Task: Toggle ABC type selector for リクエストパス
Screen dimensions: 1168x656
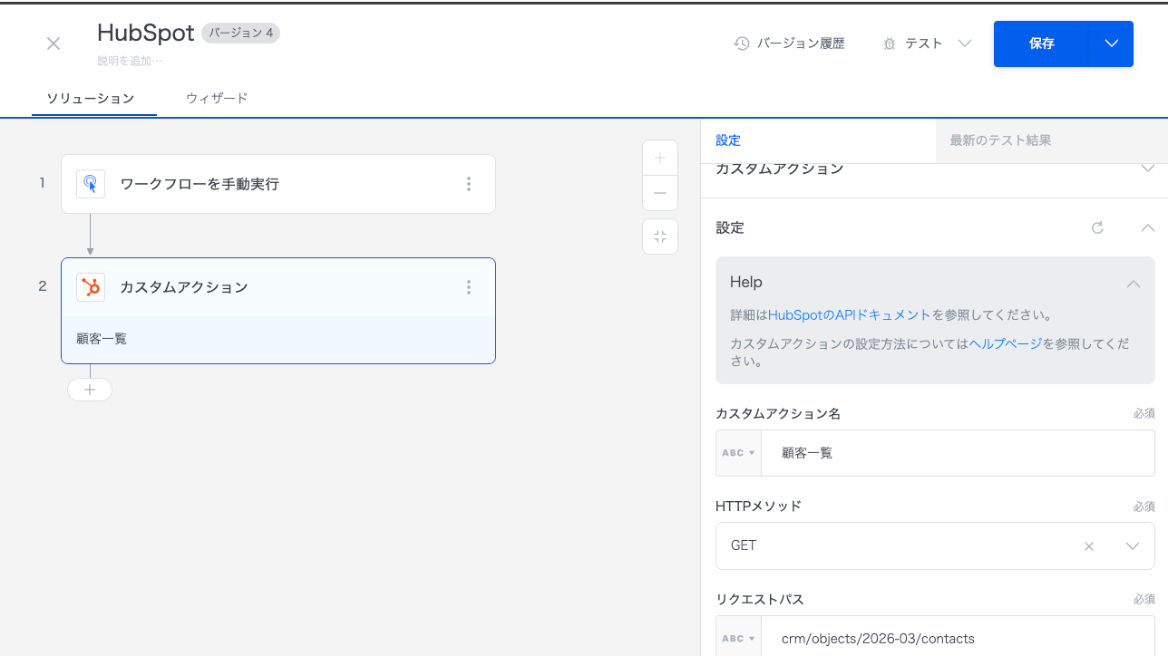Action: click(738, 638)
